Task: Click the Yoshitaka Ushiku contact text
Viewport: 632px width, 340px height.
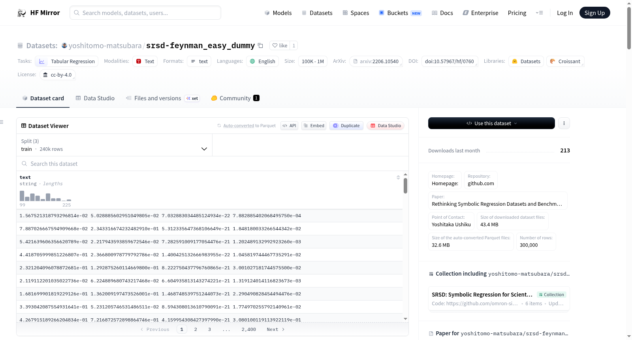Action: pos(451,225)
